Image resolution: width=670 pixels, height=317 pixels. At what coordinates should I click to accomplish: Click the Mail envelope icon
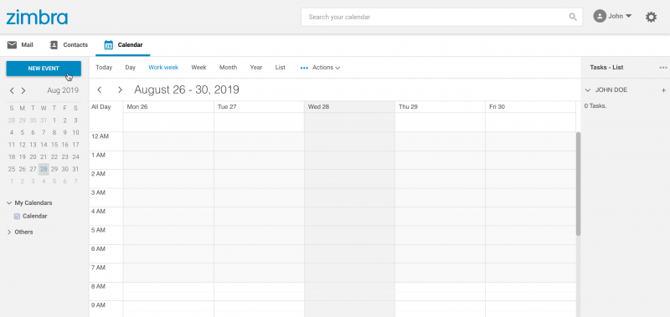(x=12, y=45)
